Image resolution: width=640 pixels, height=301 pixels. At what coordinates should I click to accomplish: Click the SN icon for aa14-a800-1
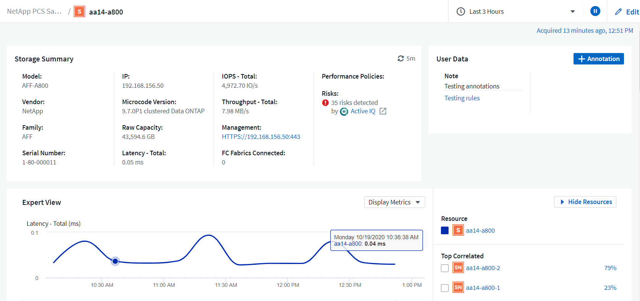[458, 288]
